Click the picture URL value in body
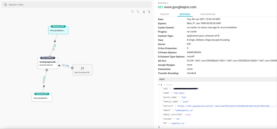The image size is (277, 129). point(227,106)
